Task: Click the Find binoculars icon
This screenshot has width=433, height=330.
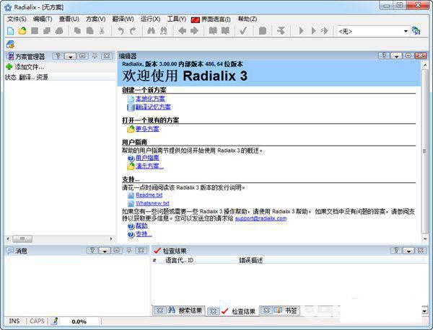Action: click(x=151, y=31)
